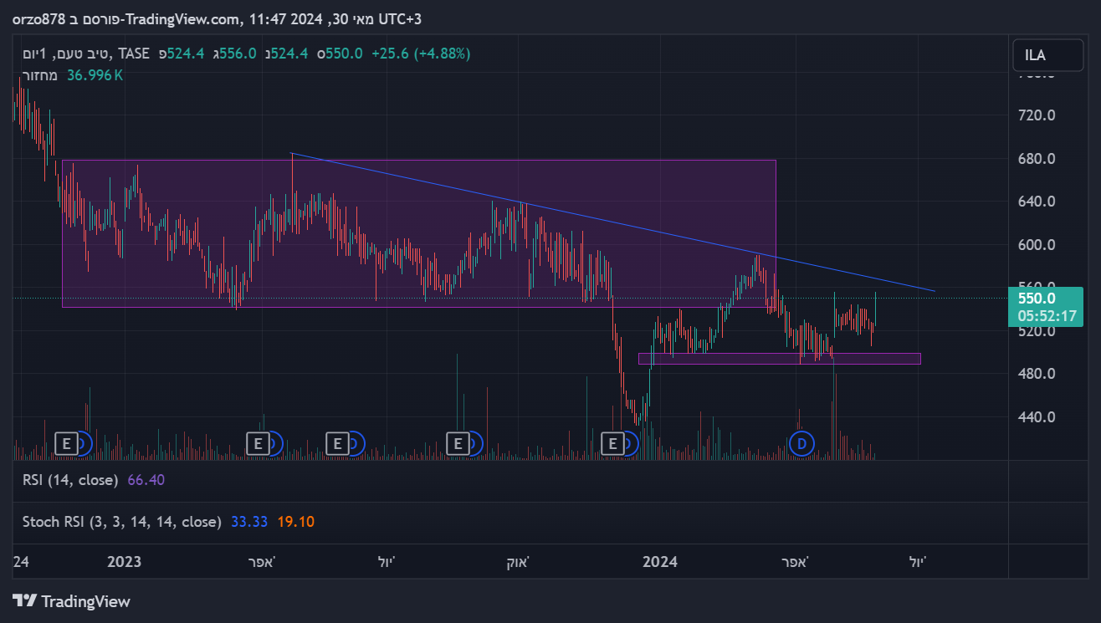Click the Stoch RSI (3, 3, 14, 14, close) label
1101x623 pixels.
(122, 522)
